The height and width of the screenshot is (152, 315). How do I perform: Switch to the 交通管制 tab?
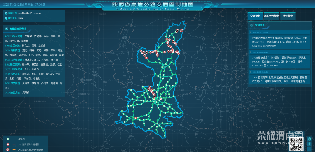coord(255,16)
